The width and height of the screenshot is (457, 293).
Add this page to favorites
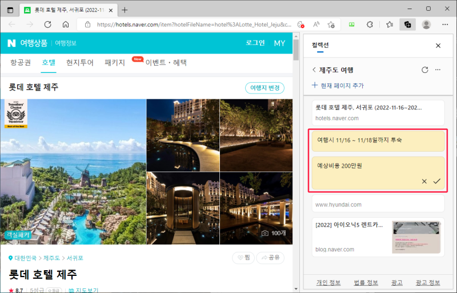(331, 25)
